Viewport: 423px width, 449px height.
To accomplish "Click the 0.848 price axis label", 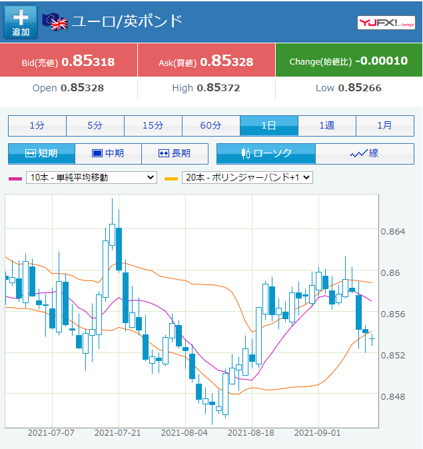I will point(393,397).
